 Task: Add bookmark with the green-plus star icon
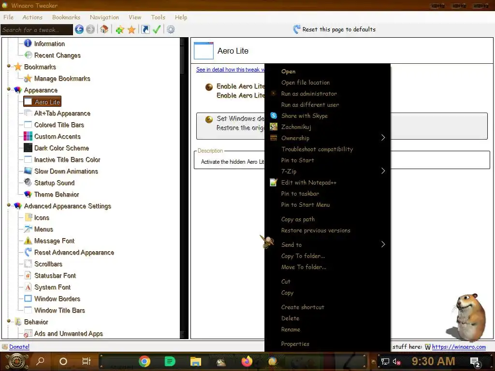(120, 29)
